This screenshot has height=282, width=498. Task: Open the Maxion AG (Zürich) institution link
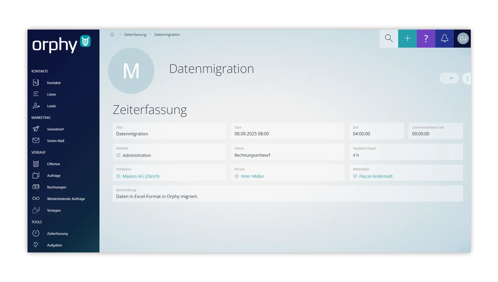click(x=141, y=176)
